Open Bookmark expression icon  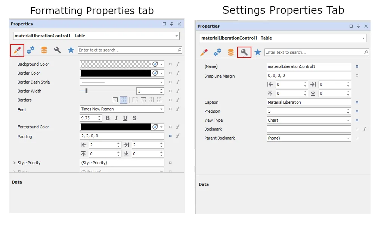[365, 129]
